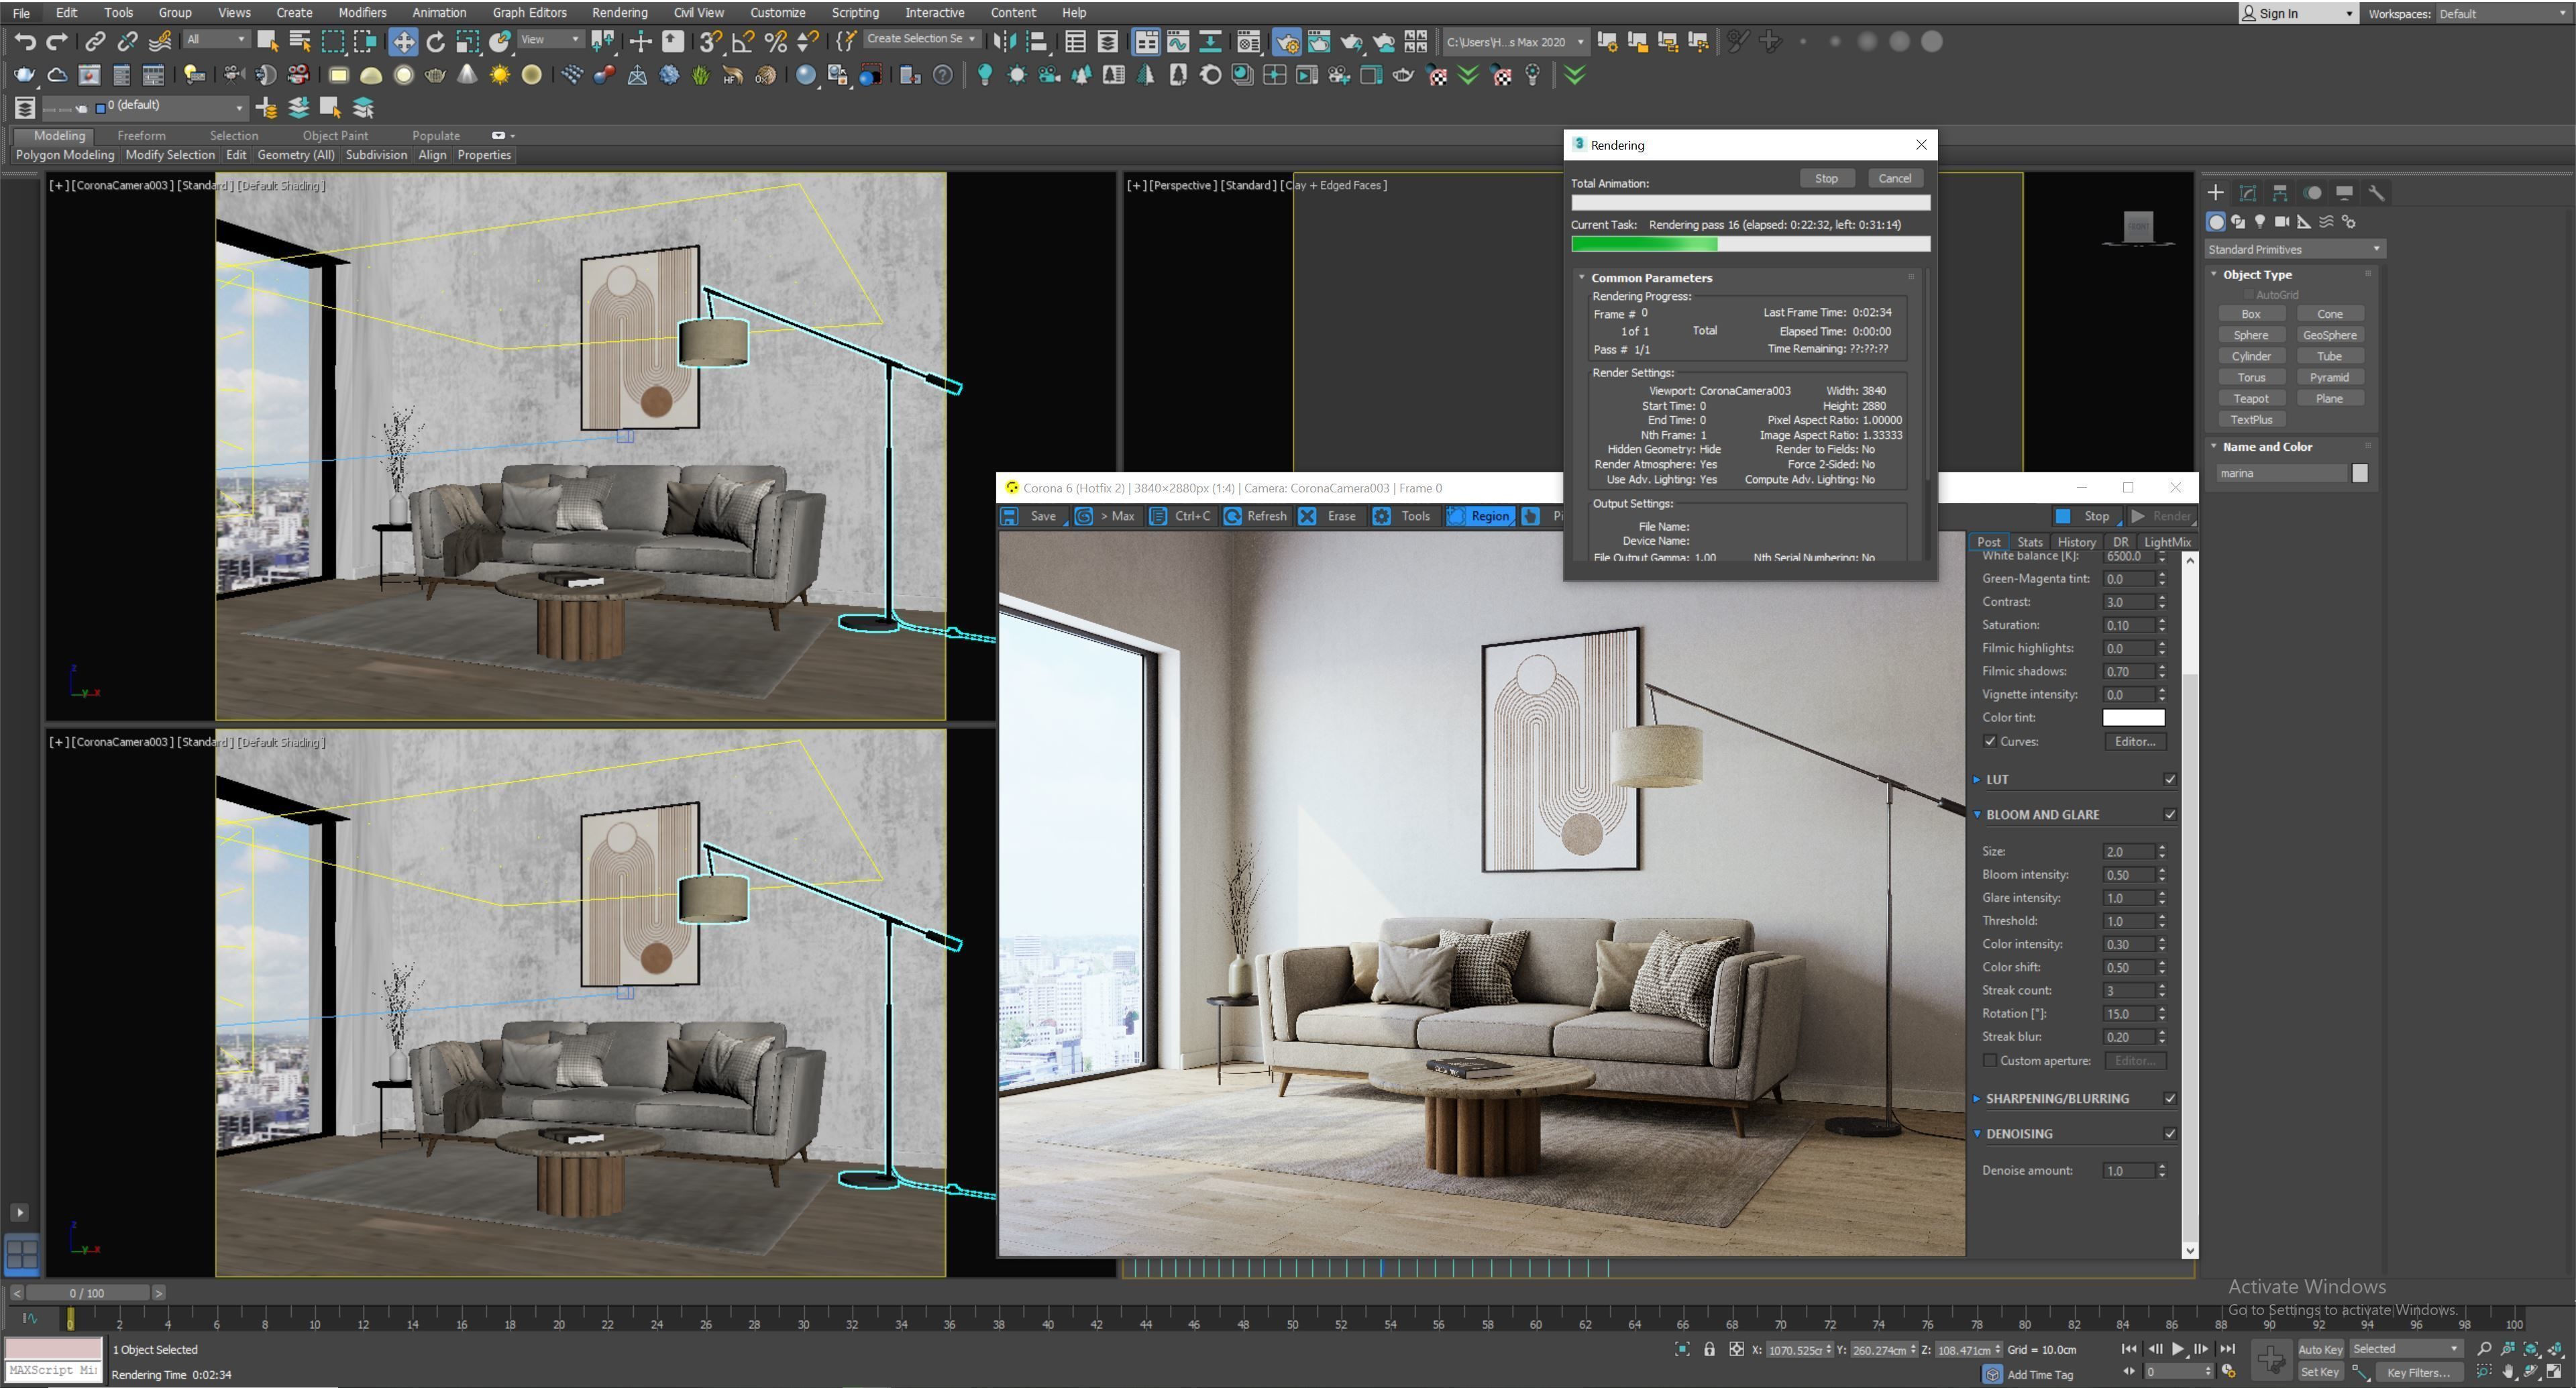Viewport: 2576px width, 1388px height.
Task: Click the Undo arrow icon
Action: [x=25, y=41]
